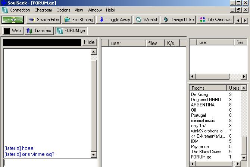Click SoulSeek title bar app icon

coord(3,3)
